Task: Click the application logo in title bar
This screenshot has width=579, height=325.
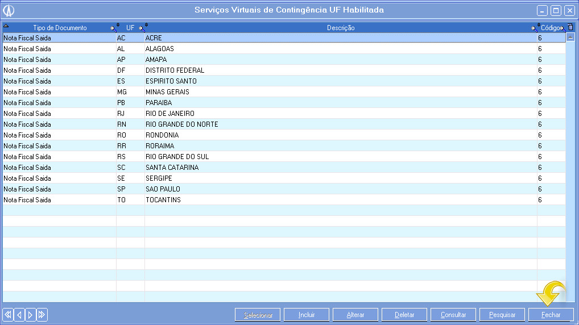Action: (x=9, y=10)
